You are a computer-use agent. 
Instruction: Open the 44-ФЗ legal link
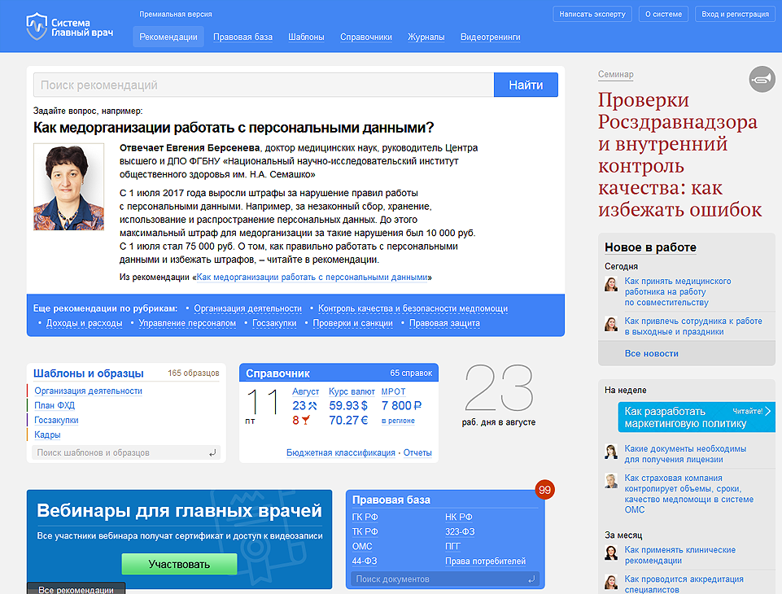tap(365, 561)
